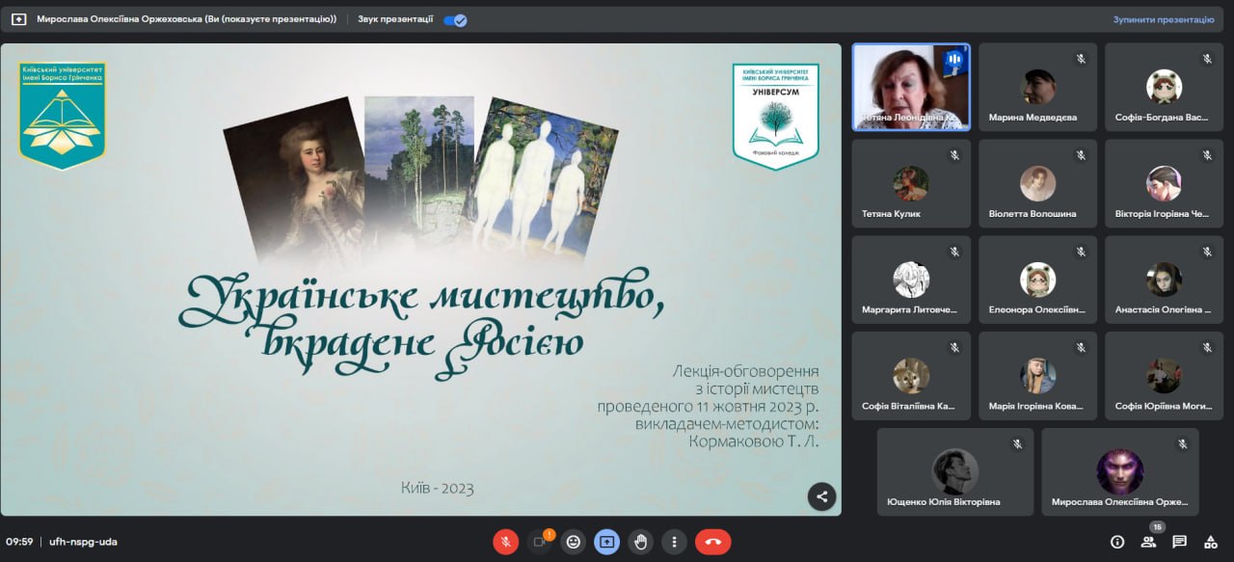Open the chat messages panel
1234x562 pixels.
pyautogui.click(x=1179, y=542)
